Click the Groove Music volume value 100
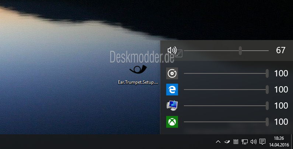This screenshot has height=149, width=293. coord(281,73)
